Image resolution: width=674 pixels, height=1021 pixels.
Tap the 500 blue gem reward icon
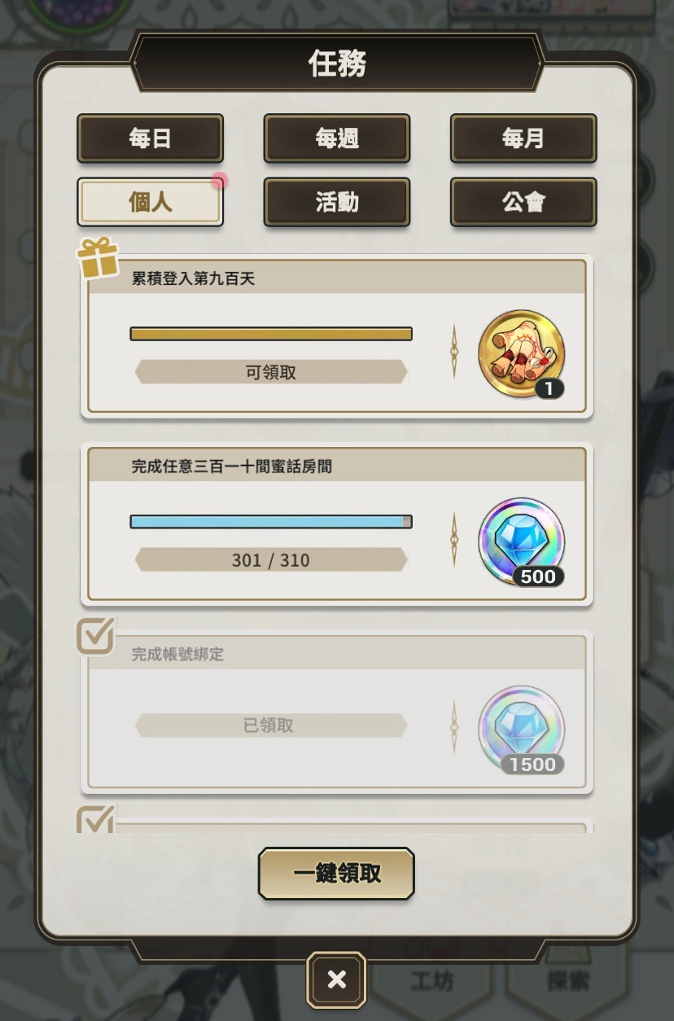click(x=522, y=541)
